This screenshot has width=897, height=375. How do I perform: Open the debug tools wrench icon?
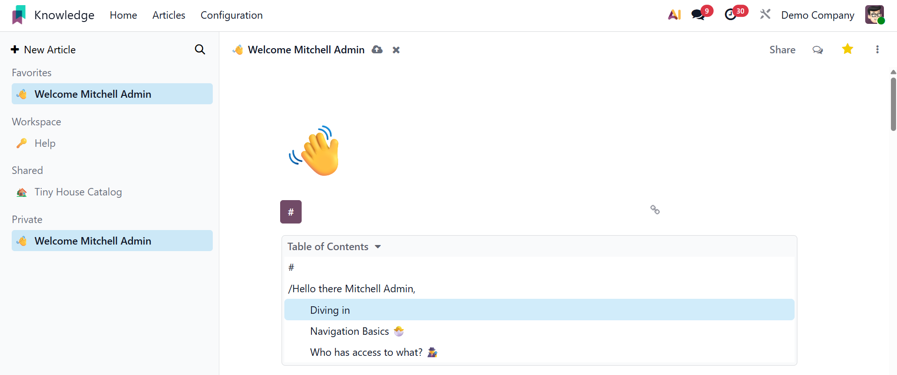765,15
